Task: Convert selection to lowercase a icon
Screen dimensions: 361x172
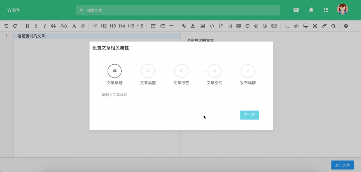Action: click(x=83, y=26)
